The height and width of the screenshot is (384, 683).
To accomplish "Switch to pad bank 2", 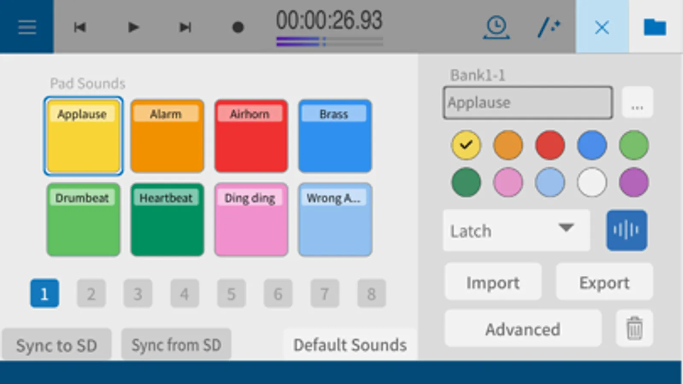I will 91,294.
